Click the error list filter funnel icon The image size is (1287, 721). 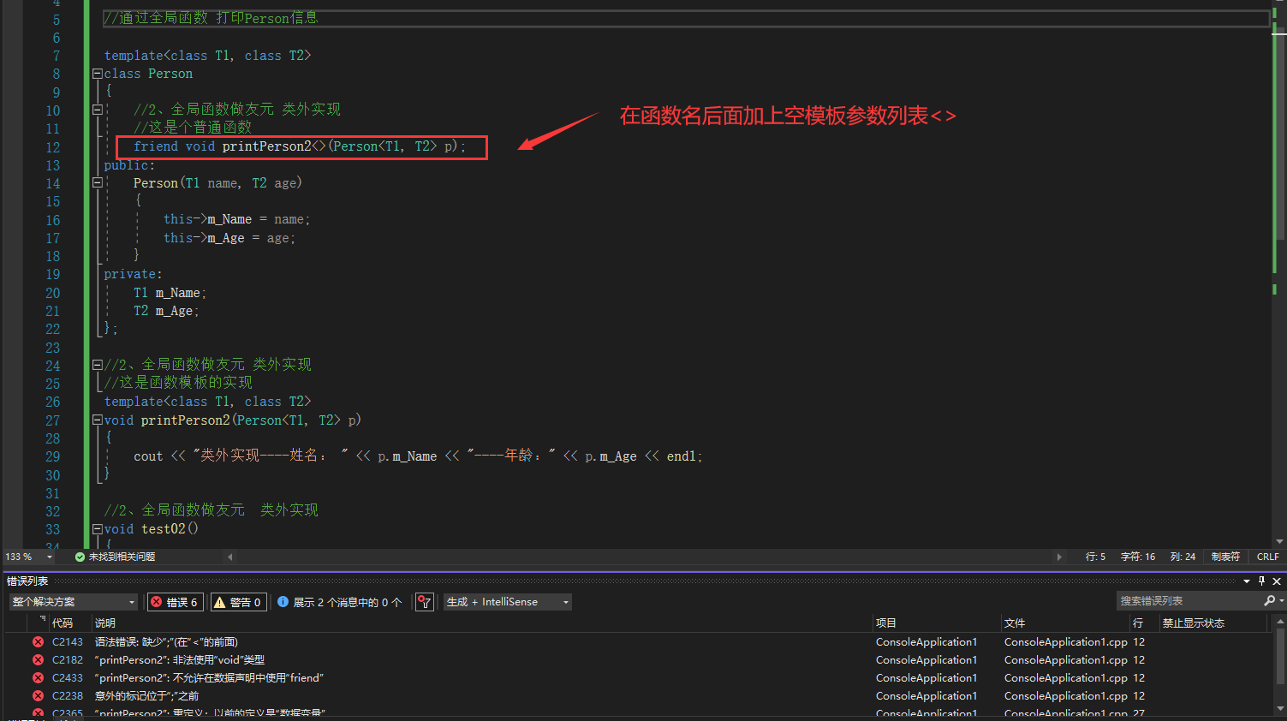pos(424,602)
